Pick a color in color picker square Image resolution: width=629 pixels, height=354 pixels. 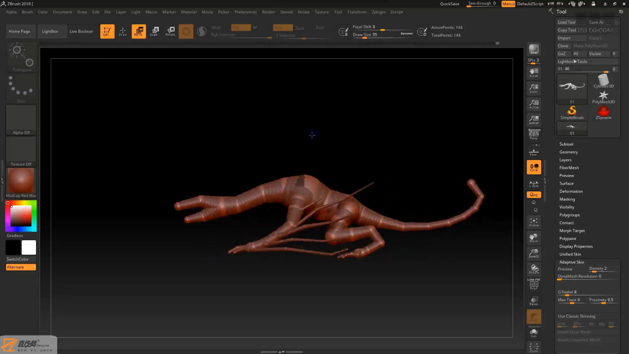(21, 216)
